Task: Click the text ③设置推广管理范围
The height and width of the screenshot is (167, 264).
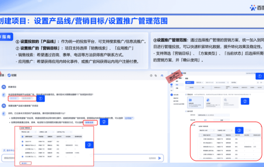Action: pyautogui.click(x=170, y=40)
